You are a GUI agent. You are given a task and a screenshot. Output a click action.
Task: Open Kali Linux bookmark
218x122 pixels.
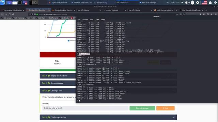[6, 18]
